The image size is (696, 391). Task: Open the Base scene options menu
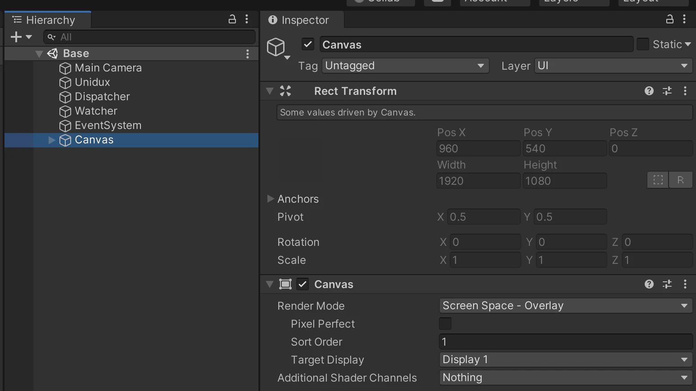click(x=248, y=54)
